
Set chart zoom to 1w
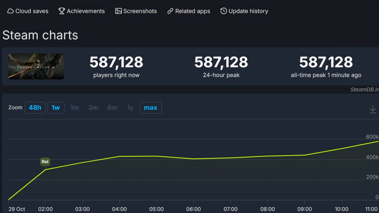tap(56, 108)
